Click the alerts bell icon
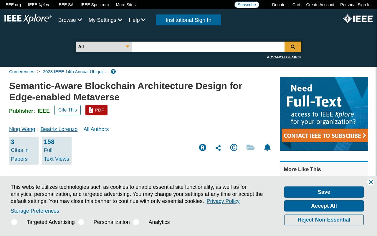This screenshot has height=236, width=377. (x=267, y=147)
